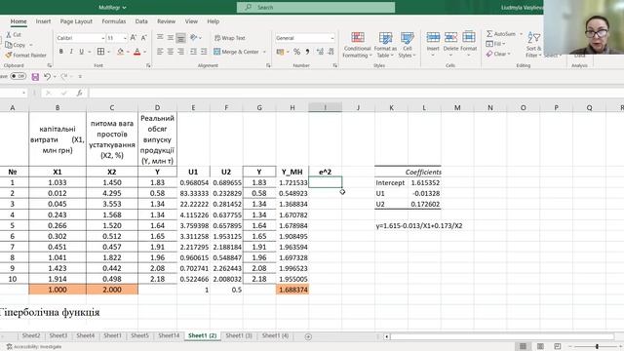Click Format cells icon in Cells group
The width and height of the screenshot is (624, 351).
(x=468, y=37)
